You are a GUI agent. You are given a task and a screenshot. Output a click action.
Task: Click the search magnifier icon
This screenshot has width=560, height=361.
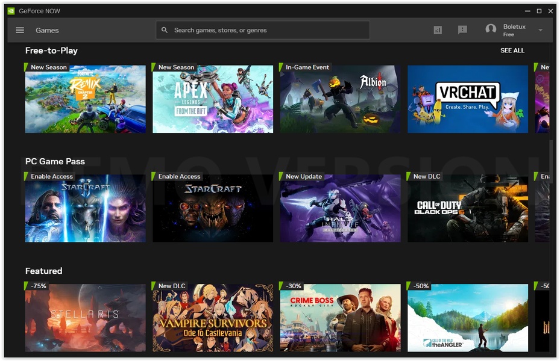point(165,30)
